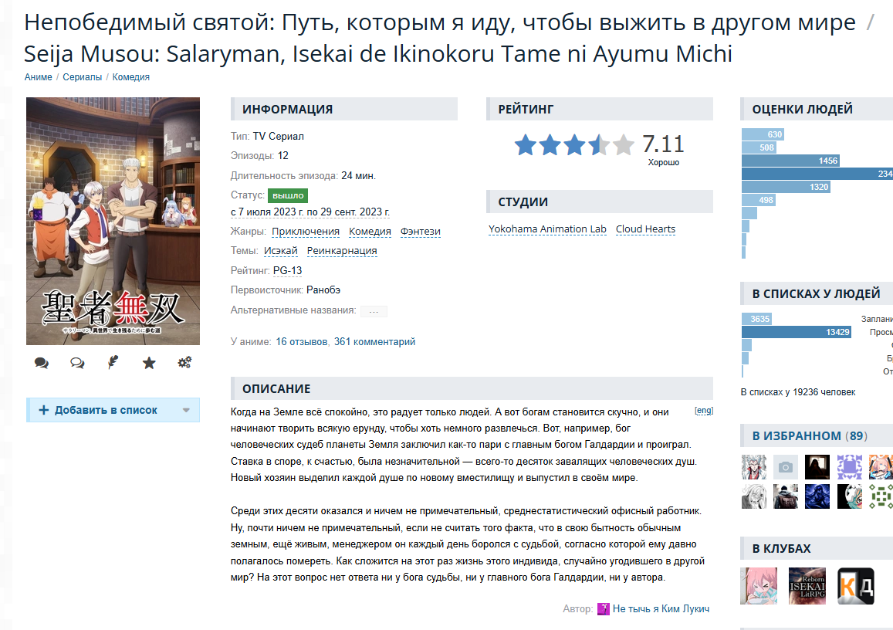Switch description to [eng] language
The height and width of the screenshot is (630, 893).
[704, 410]
